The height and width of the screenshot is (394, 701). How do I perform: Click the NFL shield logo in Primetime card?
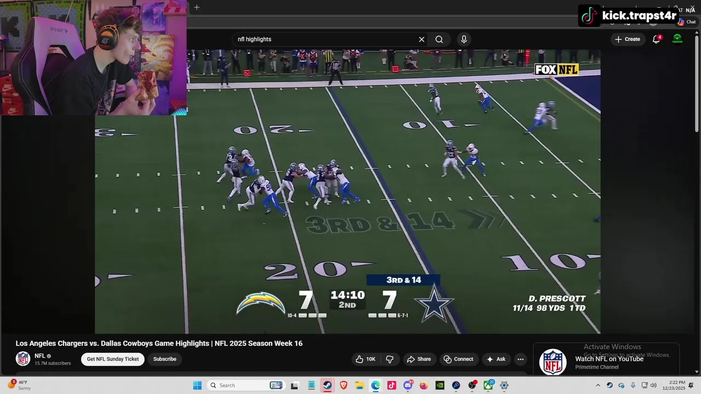click(x=553, y=362)
